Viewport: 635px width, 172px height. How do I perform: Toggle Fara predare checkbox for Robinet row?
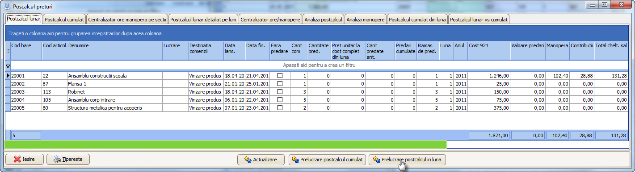[x=280, y=92]
